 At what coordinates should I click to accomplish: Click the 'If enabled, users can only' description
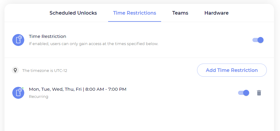[x=93, y=44]
